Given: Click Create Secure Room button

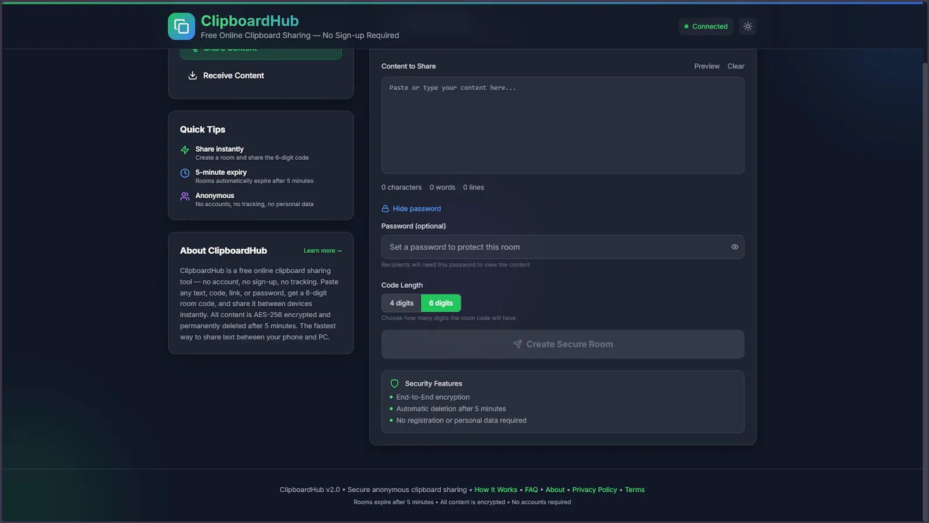Looking at the screenshot, I should pyautogui.click(x=563, y=344).
